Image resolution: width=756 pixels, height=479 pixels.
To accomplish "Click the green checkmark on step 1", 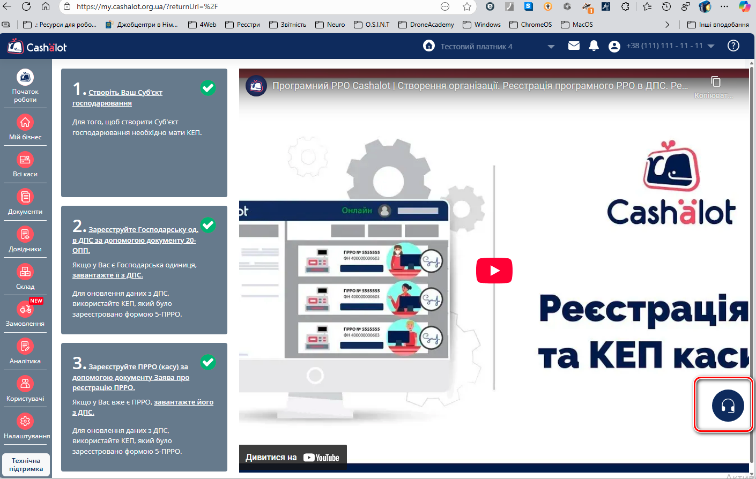I will click(x=208, y=88).
